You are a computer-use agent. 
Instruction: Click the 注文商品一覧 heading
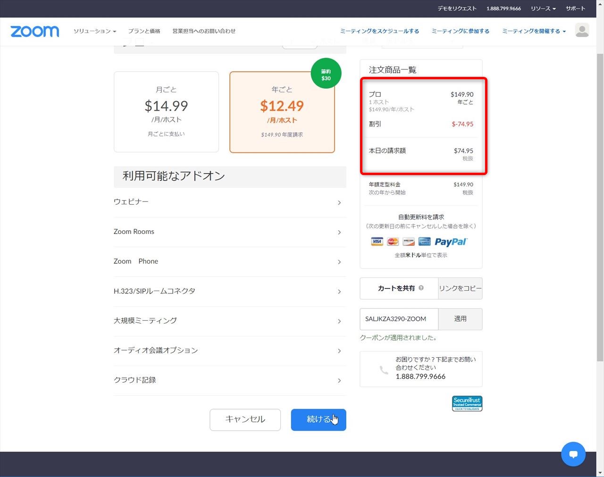click(393, 70)
